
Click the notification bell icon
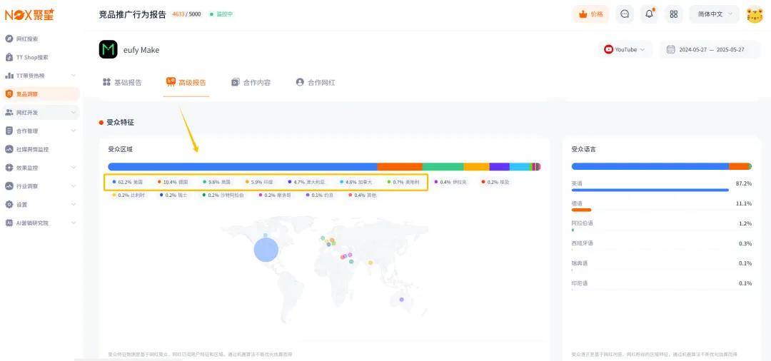[649, 14]
